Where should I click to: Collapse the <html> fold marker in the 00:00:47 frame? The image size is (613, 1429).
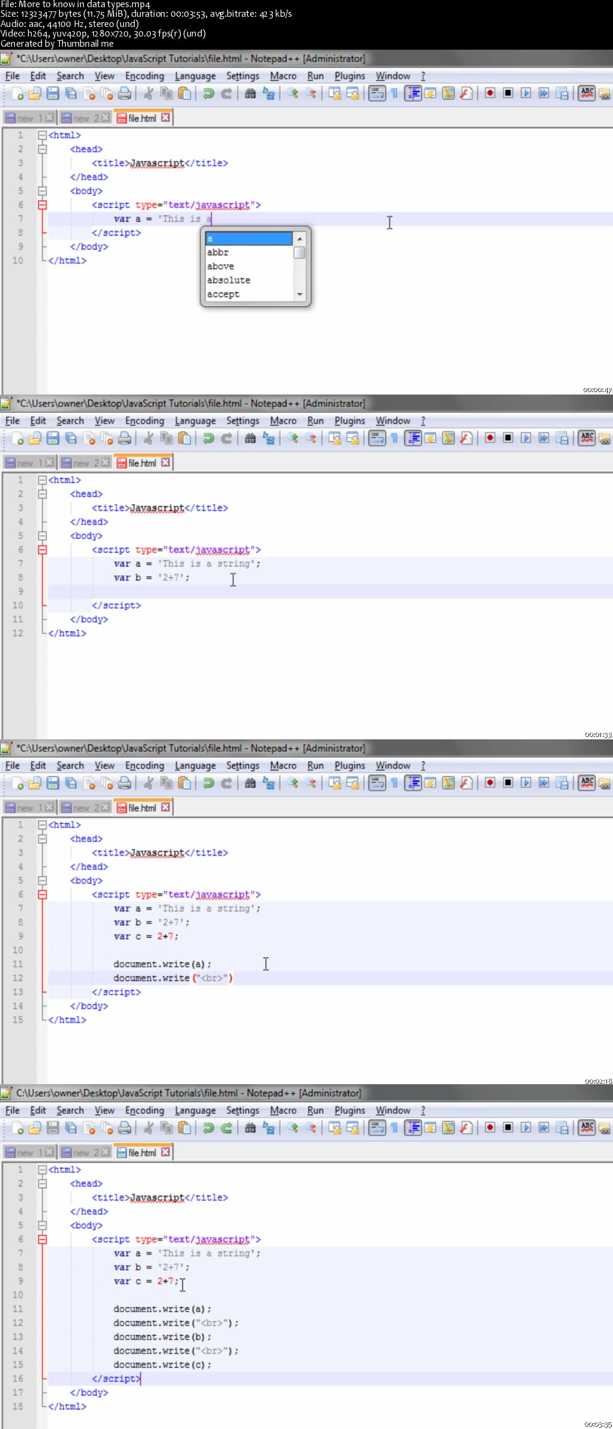(43, 135)
